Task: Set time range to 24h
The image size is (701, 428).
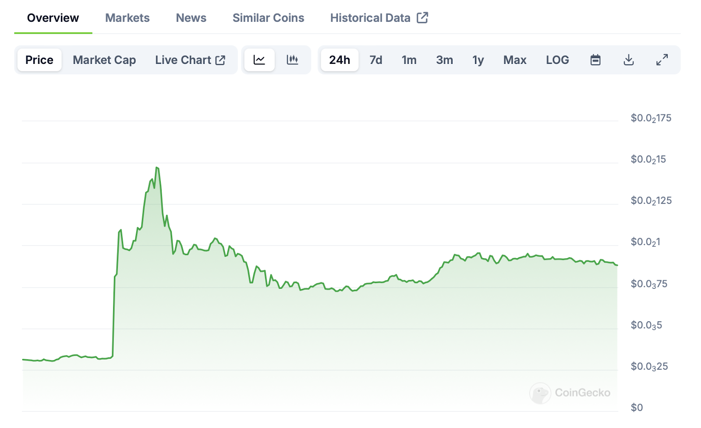Action: [x=340, y=60]
